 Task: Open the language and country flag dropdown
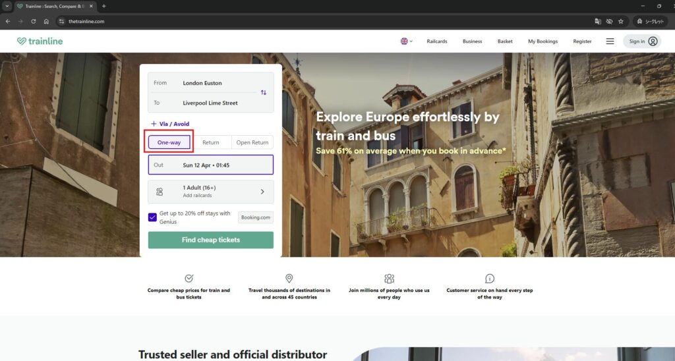tap(406, 41)
